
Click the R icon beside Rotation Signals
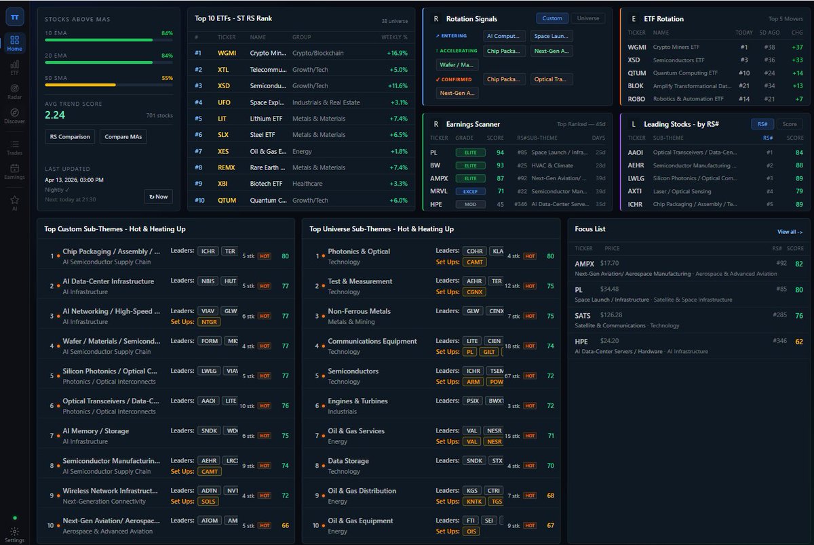tap(435, 19)
